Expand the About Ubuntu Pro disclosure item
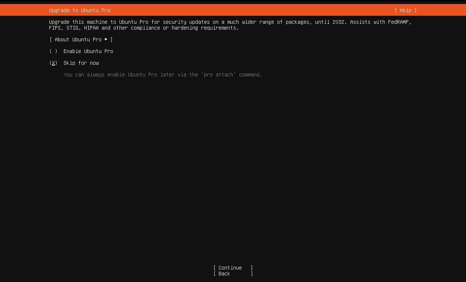Image resolution: width=466 pixels, height=282 pixels. 81,39
